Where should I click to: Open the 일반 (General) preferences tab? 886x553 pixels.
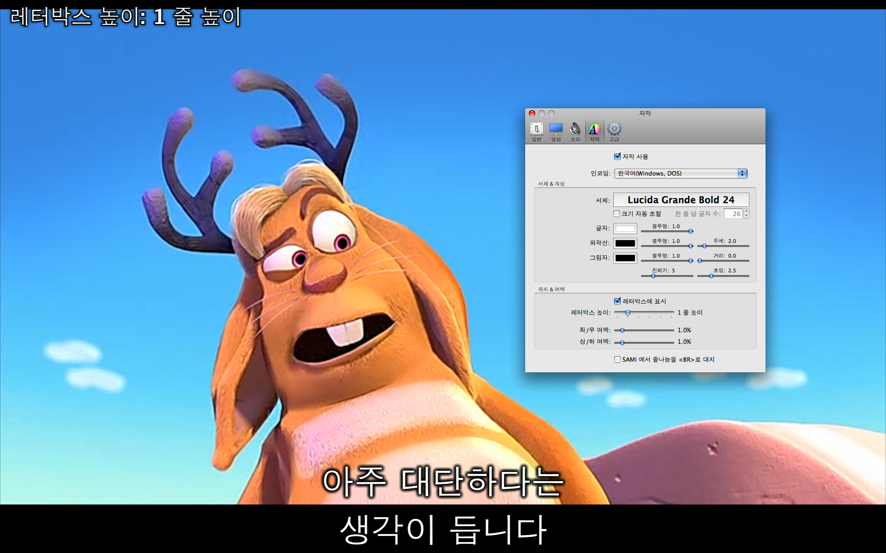[536, 132]
